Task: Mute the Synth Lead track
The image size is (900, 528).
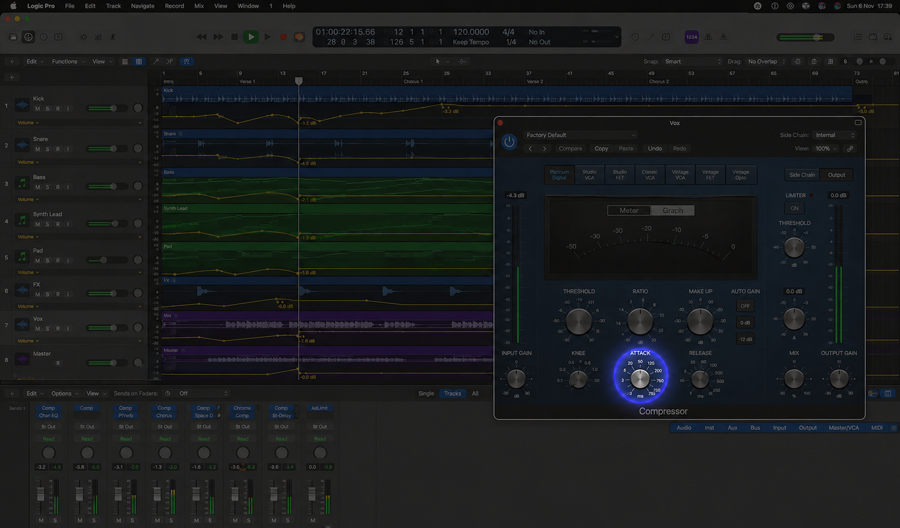Action: (37, 224)
